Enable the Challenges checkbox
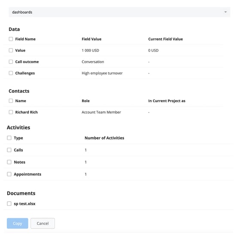Image resolution: width=237 pixels, height=237 pixels. pyautogui.click(x=11, y=73)
